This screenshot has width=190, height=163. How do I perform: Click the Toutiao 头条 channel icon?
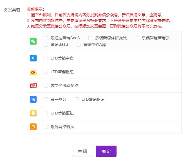pyautogui.click(x=33, y=86)
